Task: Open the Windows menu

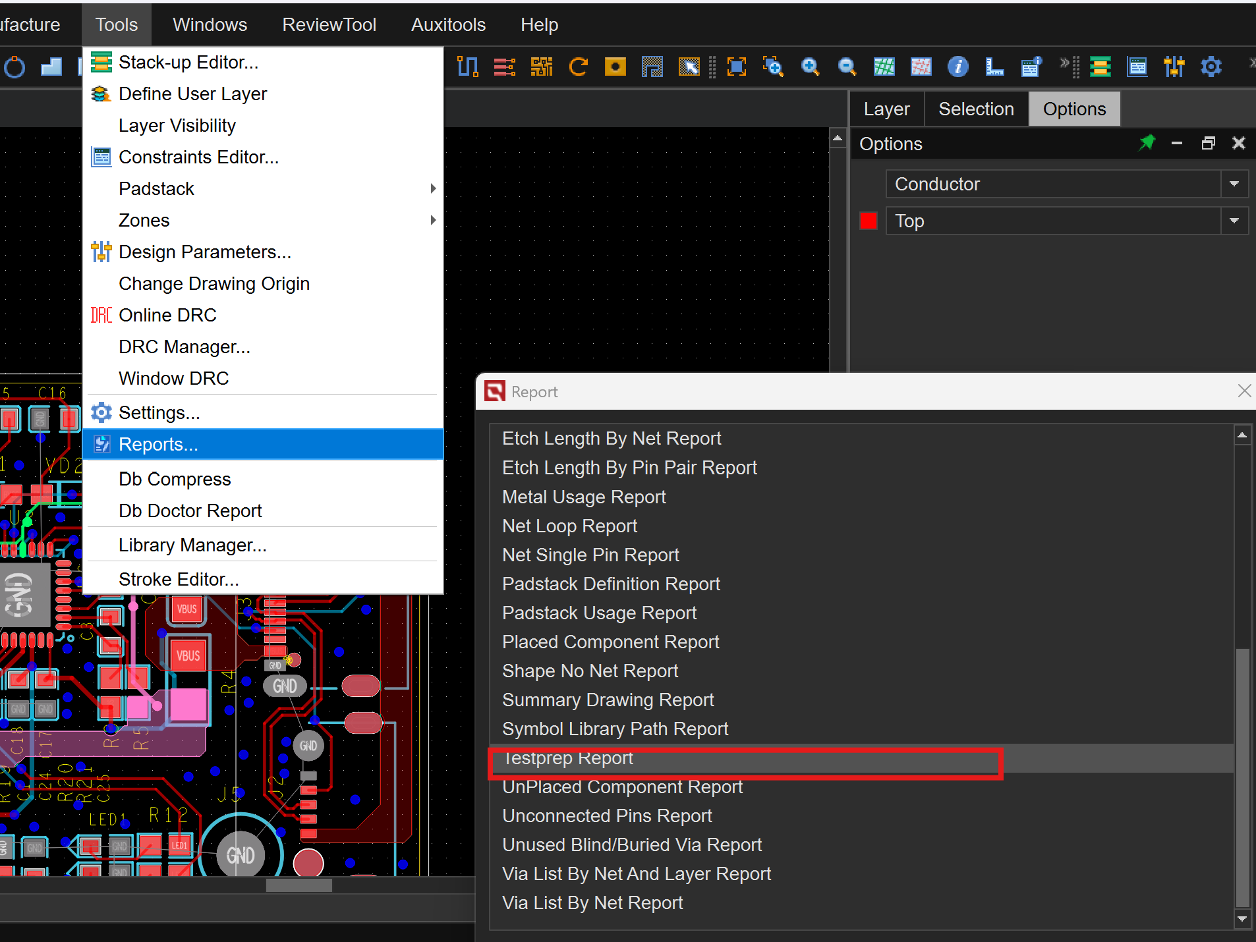Action: 210,24
